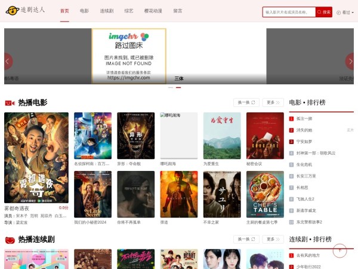Focus the movie name search field

point(289,12)
